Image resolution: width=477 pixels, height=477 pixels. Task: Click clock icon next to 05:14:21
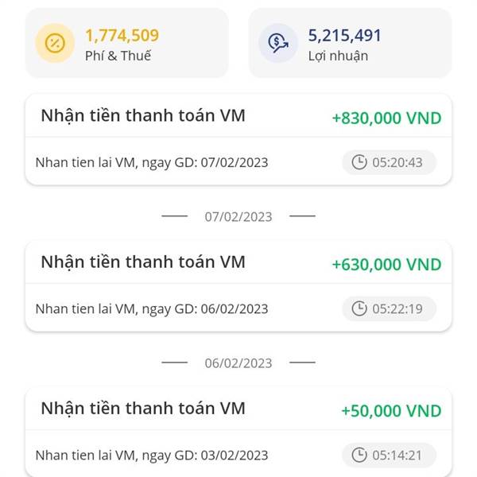coord(359,455)
